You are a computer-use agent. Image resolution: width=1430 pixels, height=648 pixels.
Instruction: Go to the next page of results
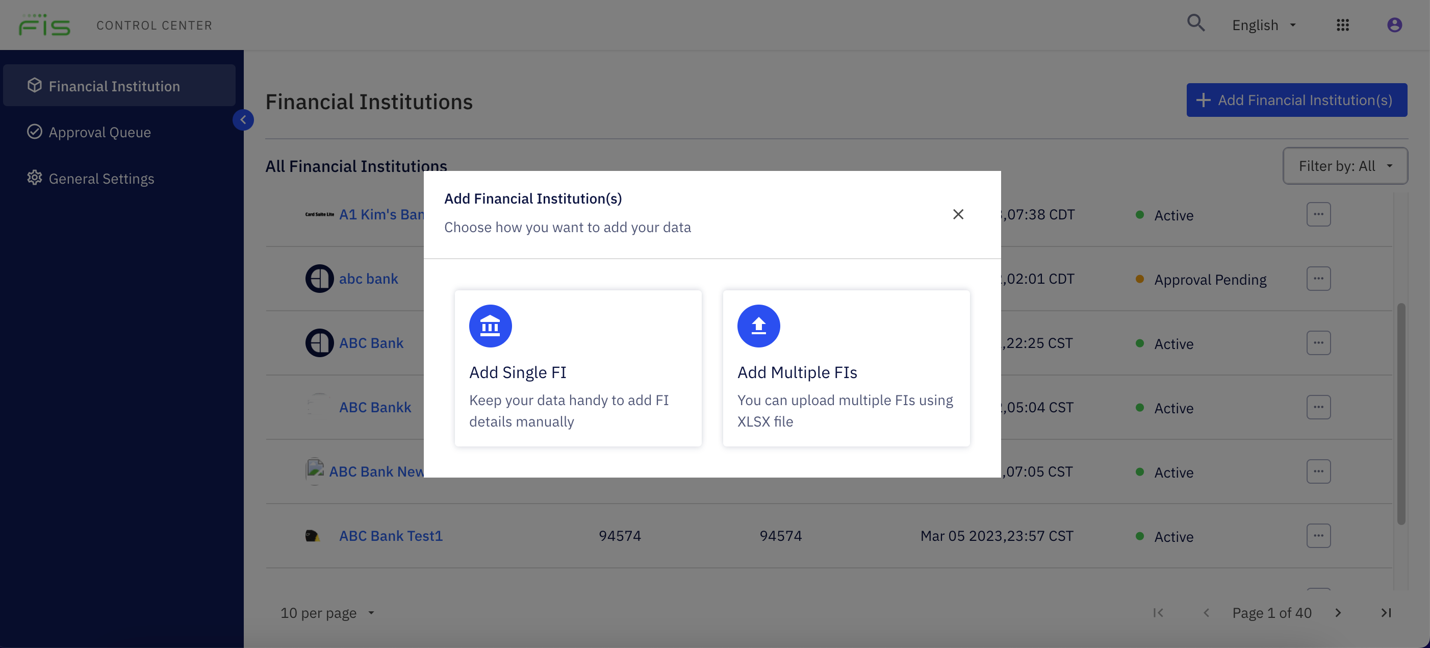click(x=1337, y=612)
